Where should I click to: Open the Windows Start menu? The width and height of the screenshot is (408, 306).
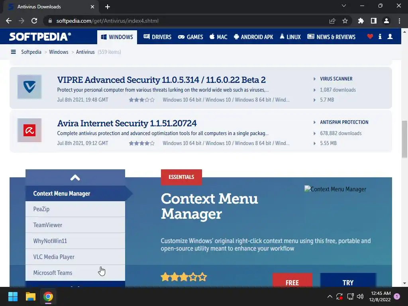[13, 296]
